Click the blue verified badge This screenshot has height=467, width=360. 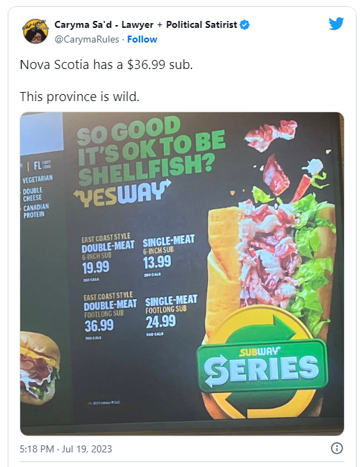[245, 24]
